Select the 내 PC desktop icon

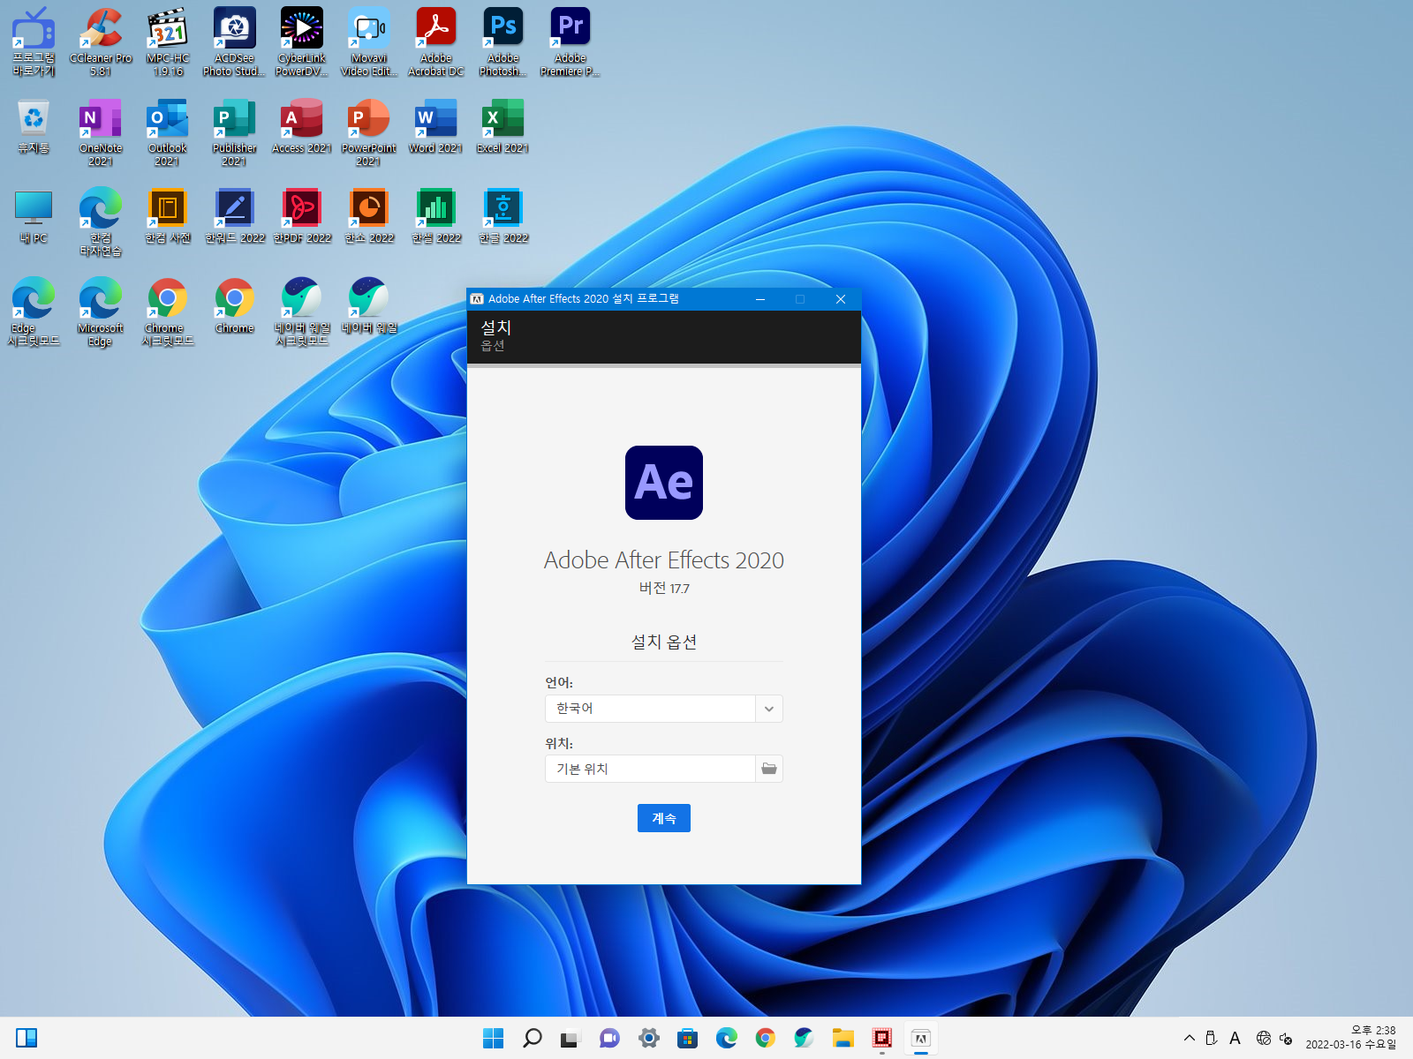(34, 216)
